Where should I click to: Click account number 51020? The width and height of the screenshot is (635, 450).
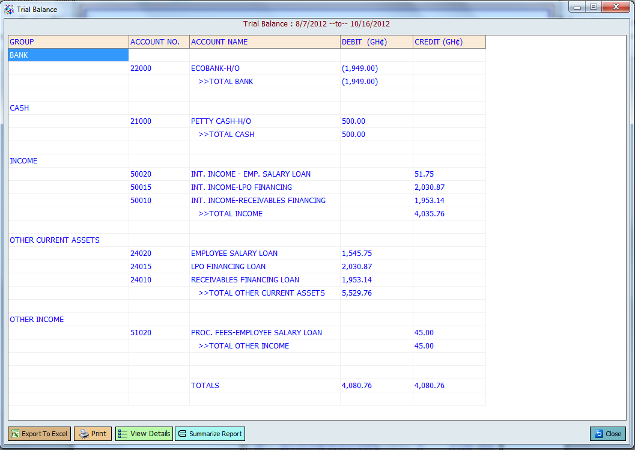(141, 333)
